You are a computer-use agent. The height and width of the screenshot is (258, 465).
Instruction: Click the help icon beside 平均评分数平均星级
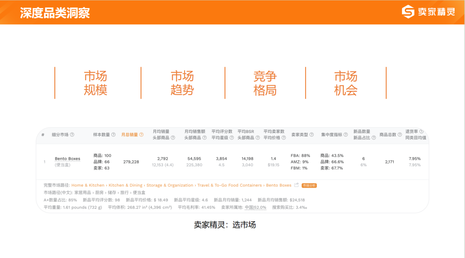[x=231, y=139]
